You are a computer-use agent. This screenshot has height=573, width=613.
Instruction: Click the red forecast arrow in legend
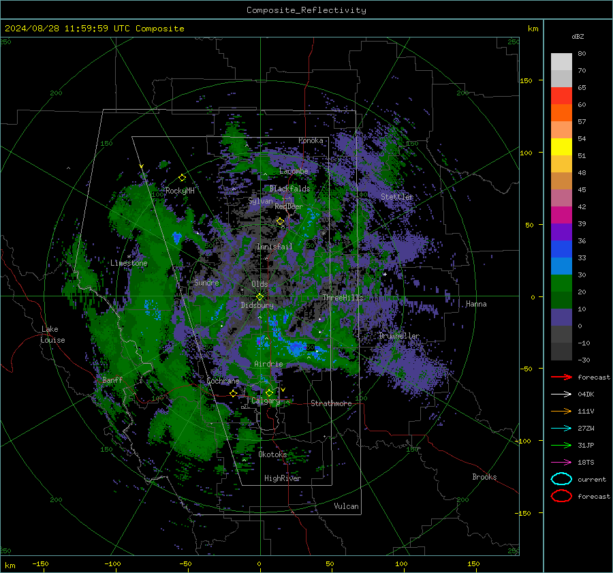pyautogui.click(x=561, y=377)
